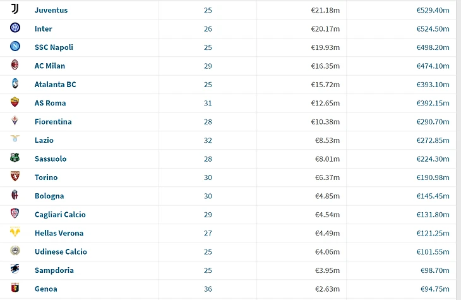The width and height of the screenshot is (461, 300).
Task: Click the Sassuolo crest icon
Action: (x=15, y=158)
